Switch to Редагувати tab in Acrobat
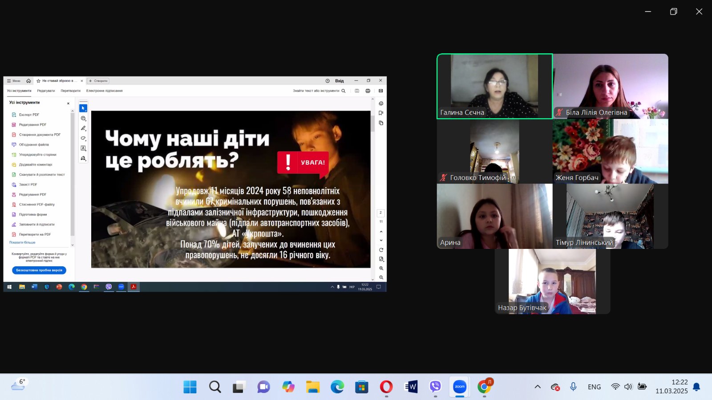The height and width of the screenshot is (400, 712). (x=46, y=91)
